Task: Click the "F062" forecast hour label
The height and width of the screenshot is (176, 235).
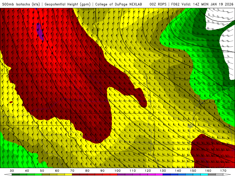Action: pos(175,4)
